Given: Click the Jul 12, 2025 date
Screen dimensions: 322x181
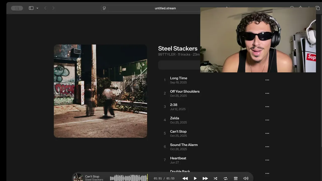Looking at the screenshot, I should pyautogui.click(x=178, y=109).
